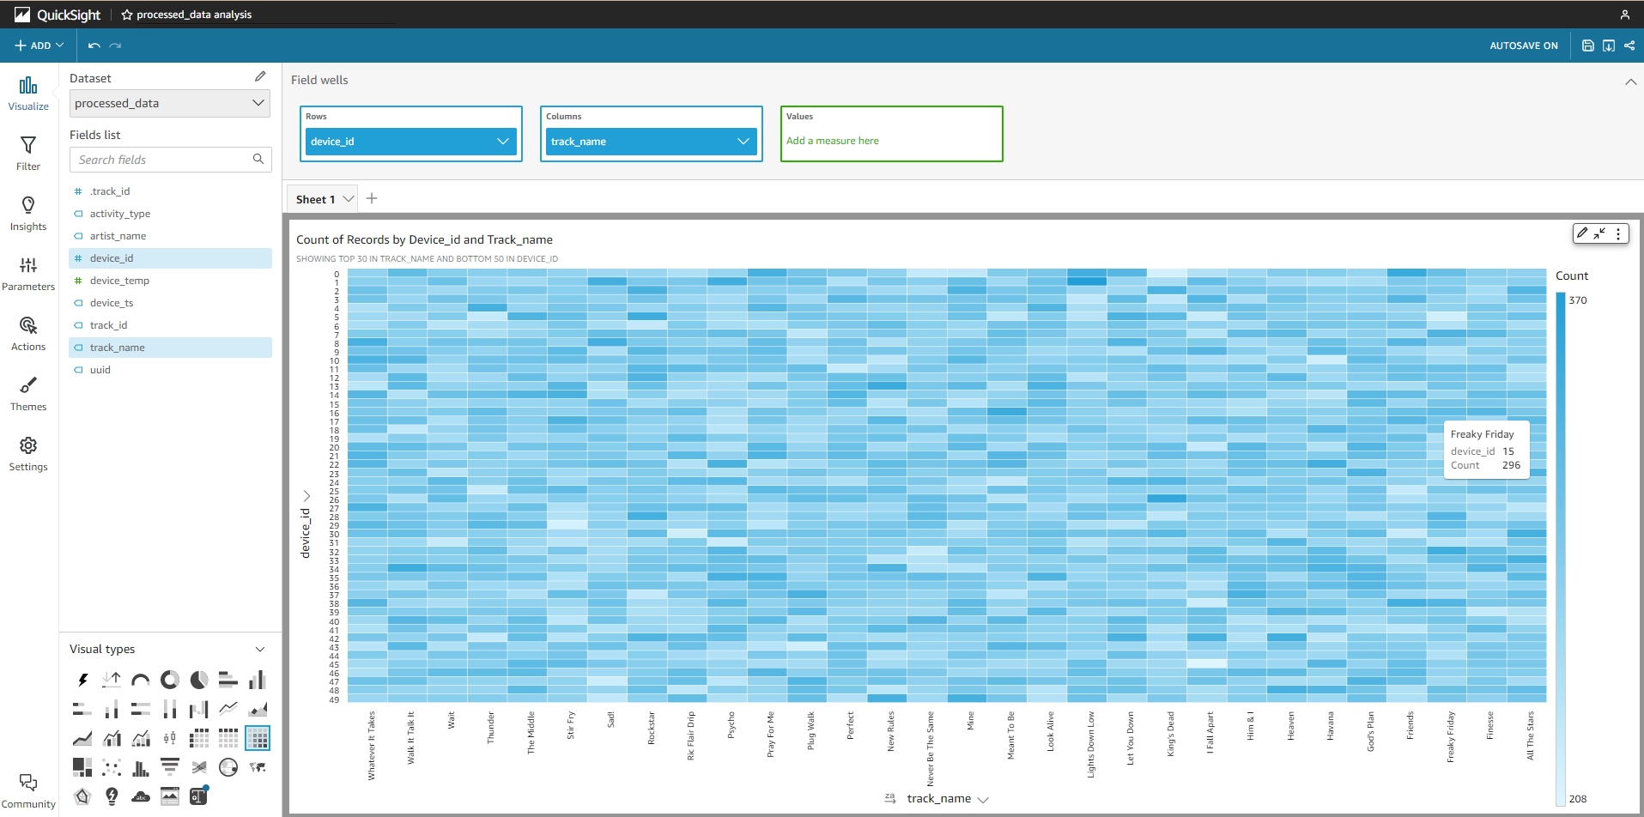Select the pie chart visual type
1644x817 pixels.
coord(199,680)
